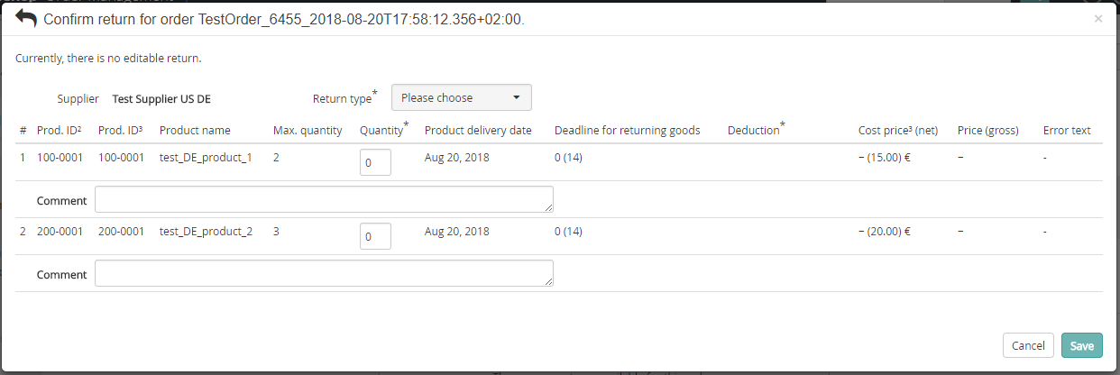Click comment box for test_DE_product_1
Image resolution: width=1120 pixels, height=375 pixels.
(324, 199)
